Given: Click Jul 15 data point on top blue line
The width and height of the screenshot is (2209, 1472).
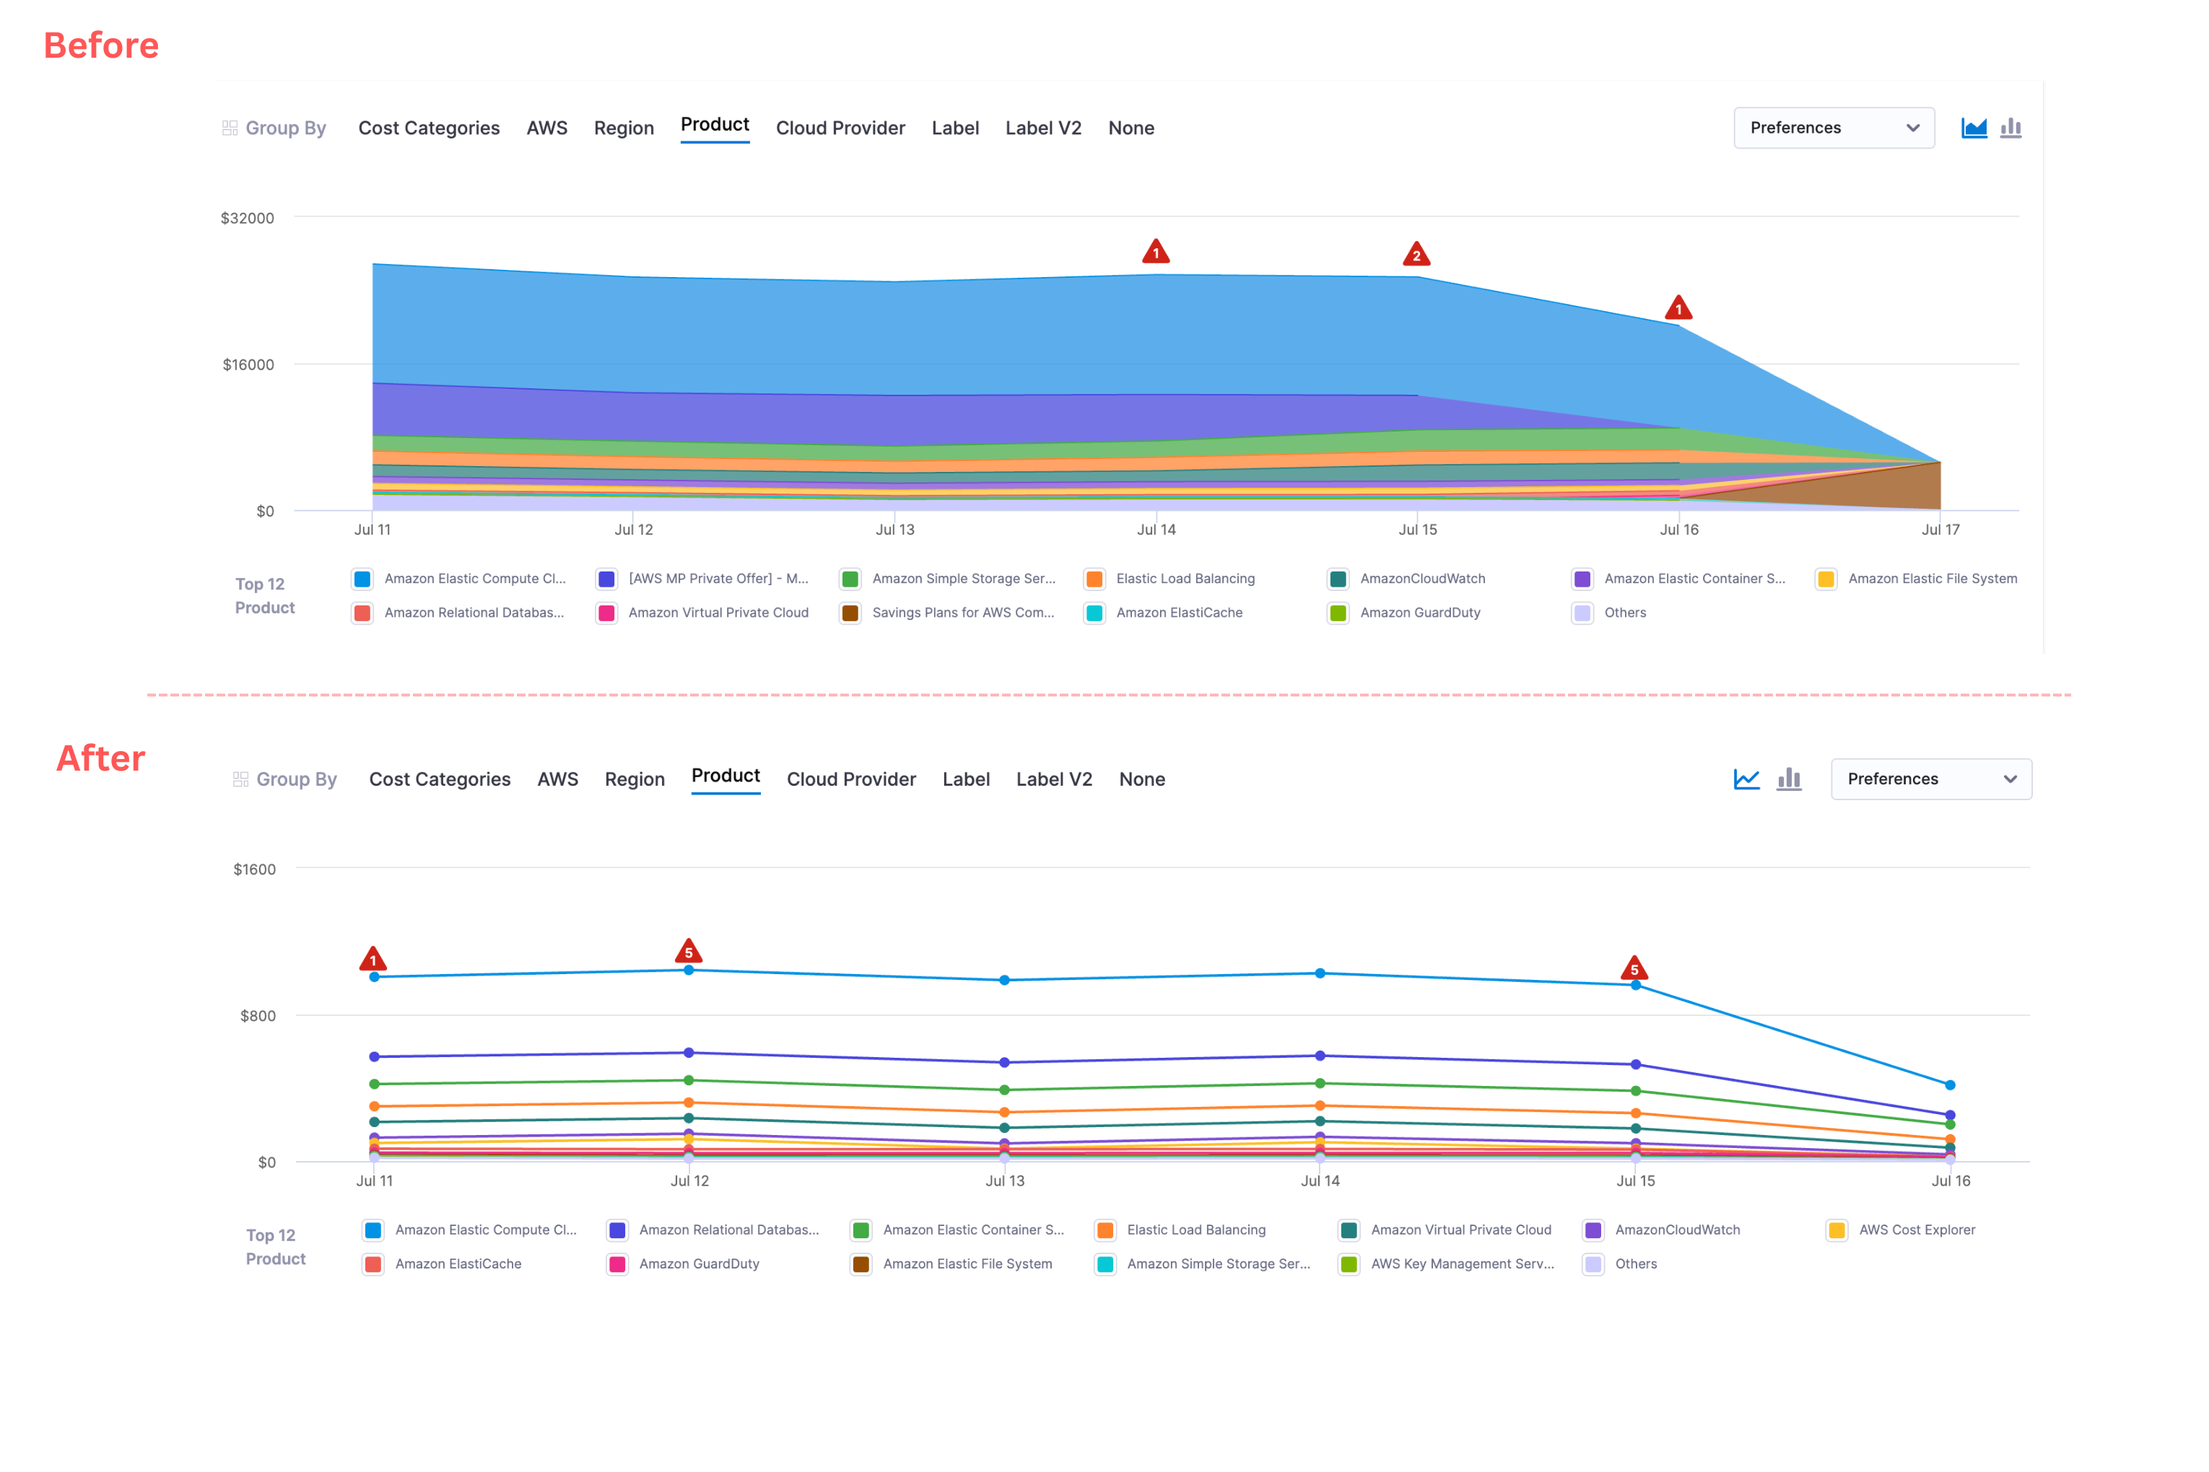Looking at the screenshot, I should (1636, 985).
